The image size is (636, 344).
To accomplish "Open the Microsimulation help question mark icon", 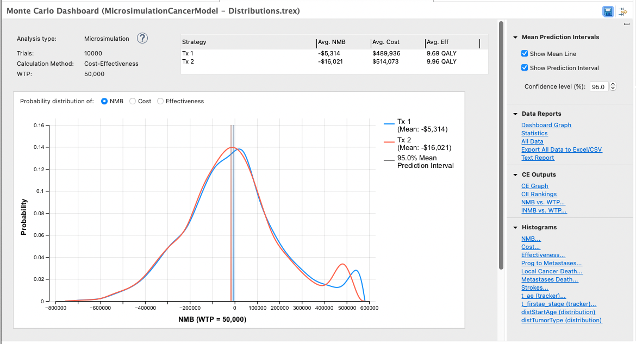I will click(142, 39).
